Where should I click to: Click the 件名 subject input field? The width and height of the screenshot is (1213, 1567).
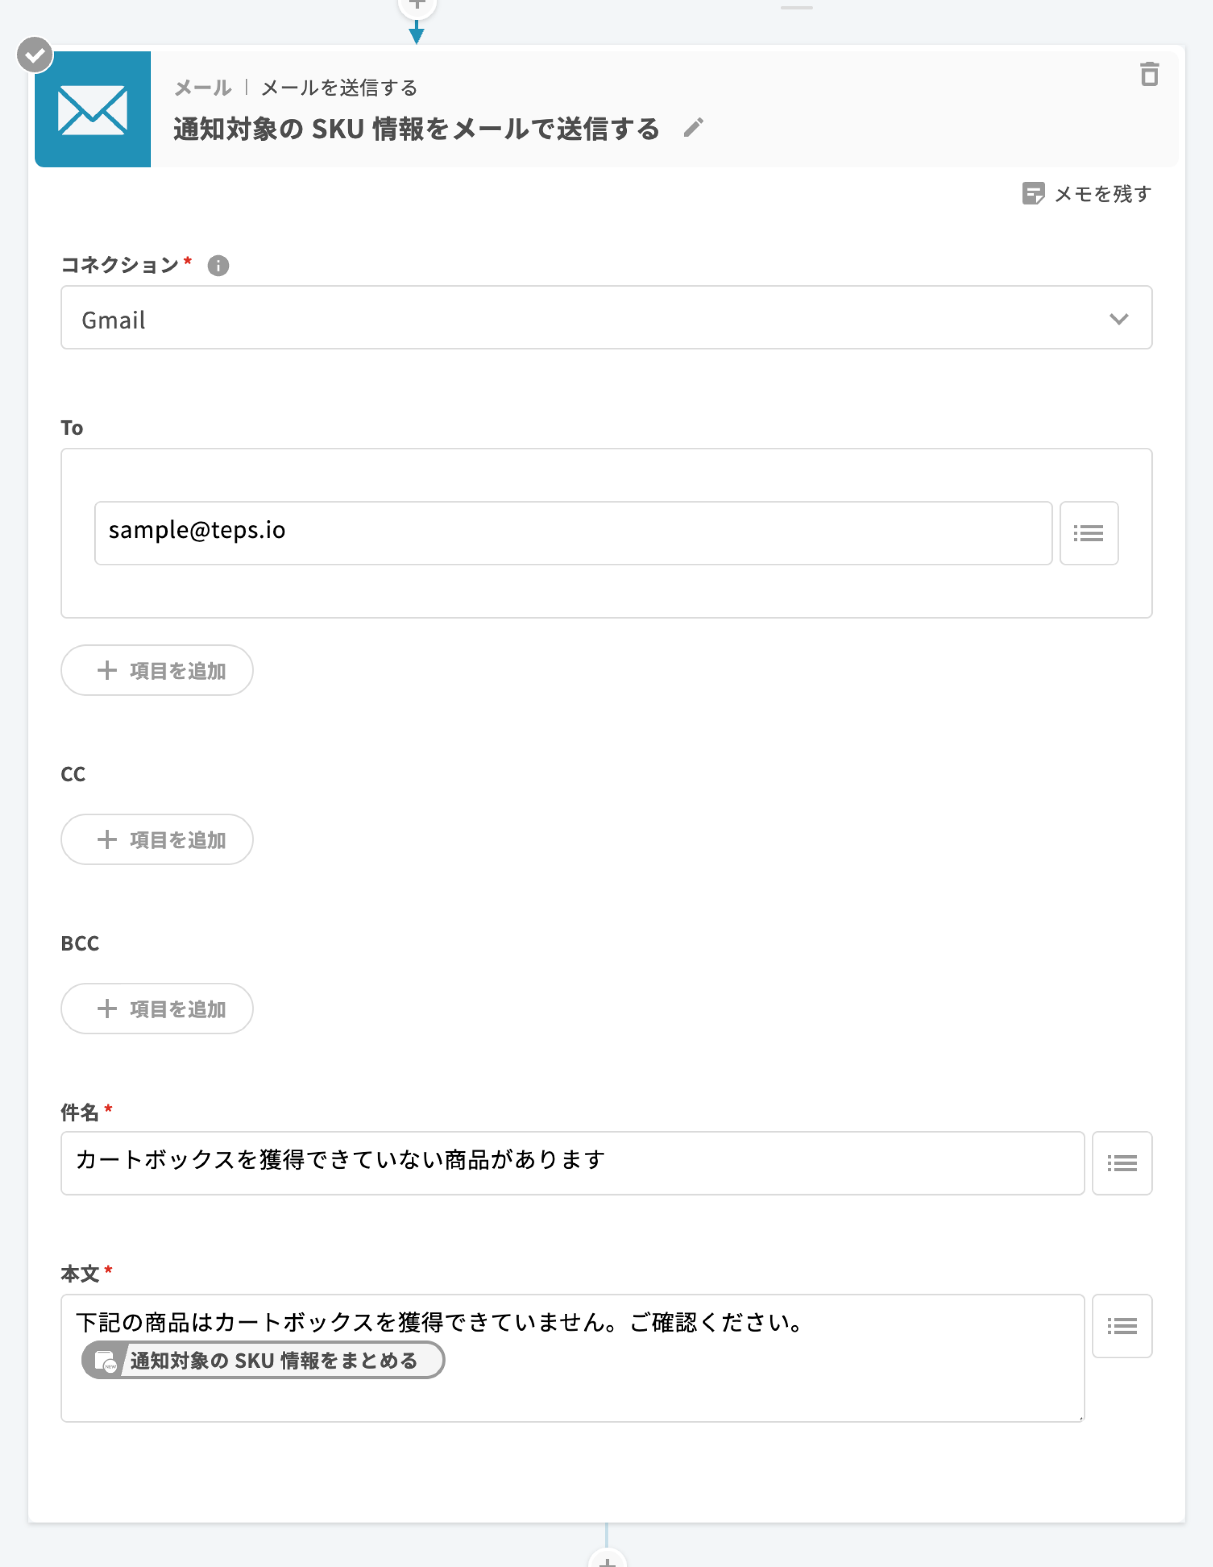572,1163
